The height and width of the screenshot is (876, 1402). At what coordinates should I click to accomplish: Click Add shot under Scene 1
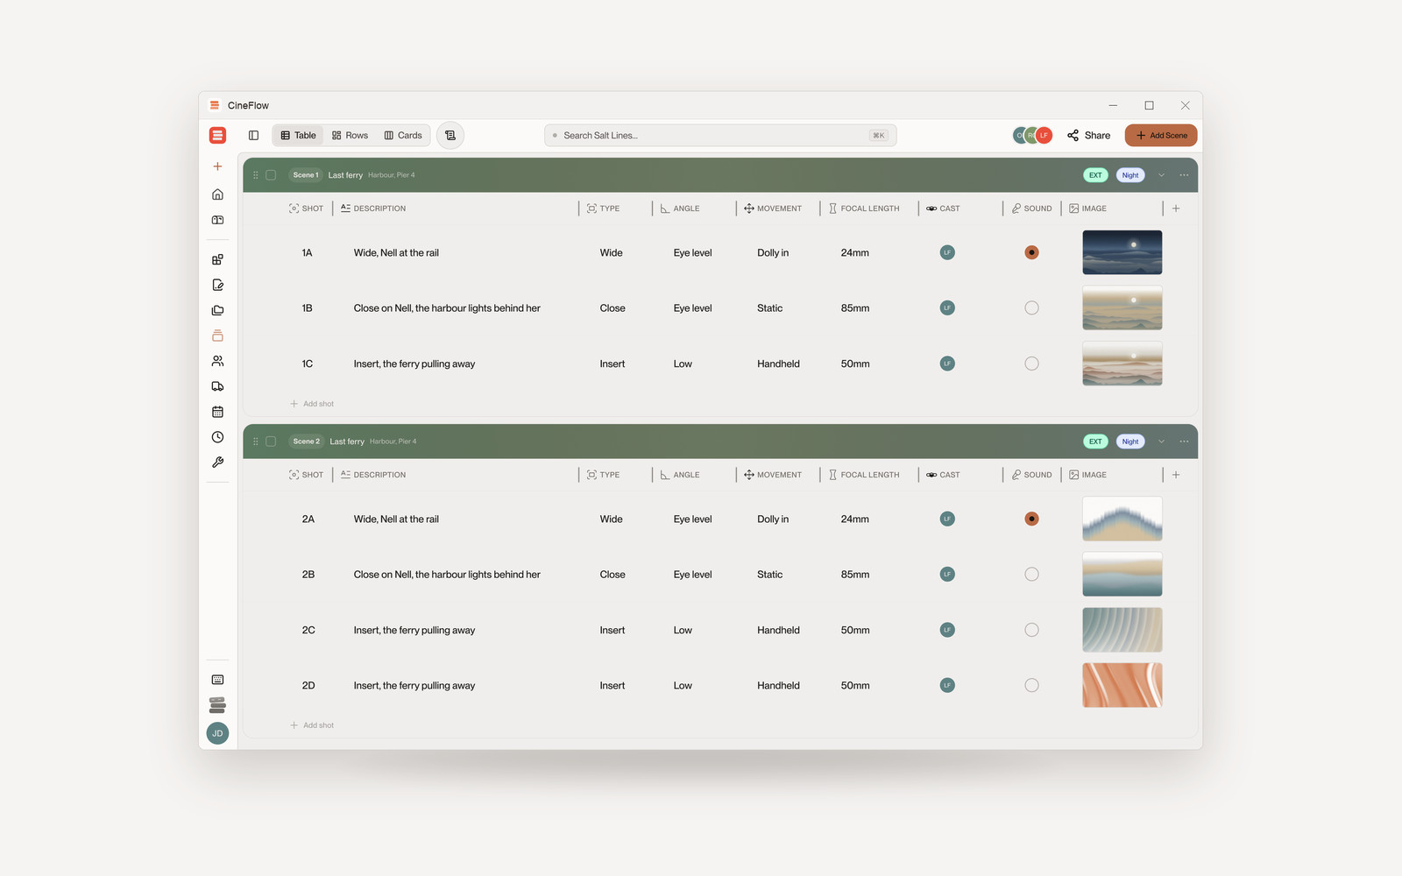[312, 404]
